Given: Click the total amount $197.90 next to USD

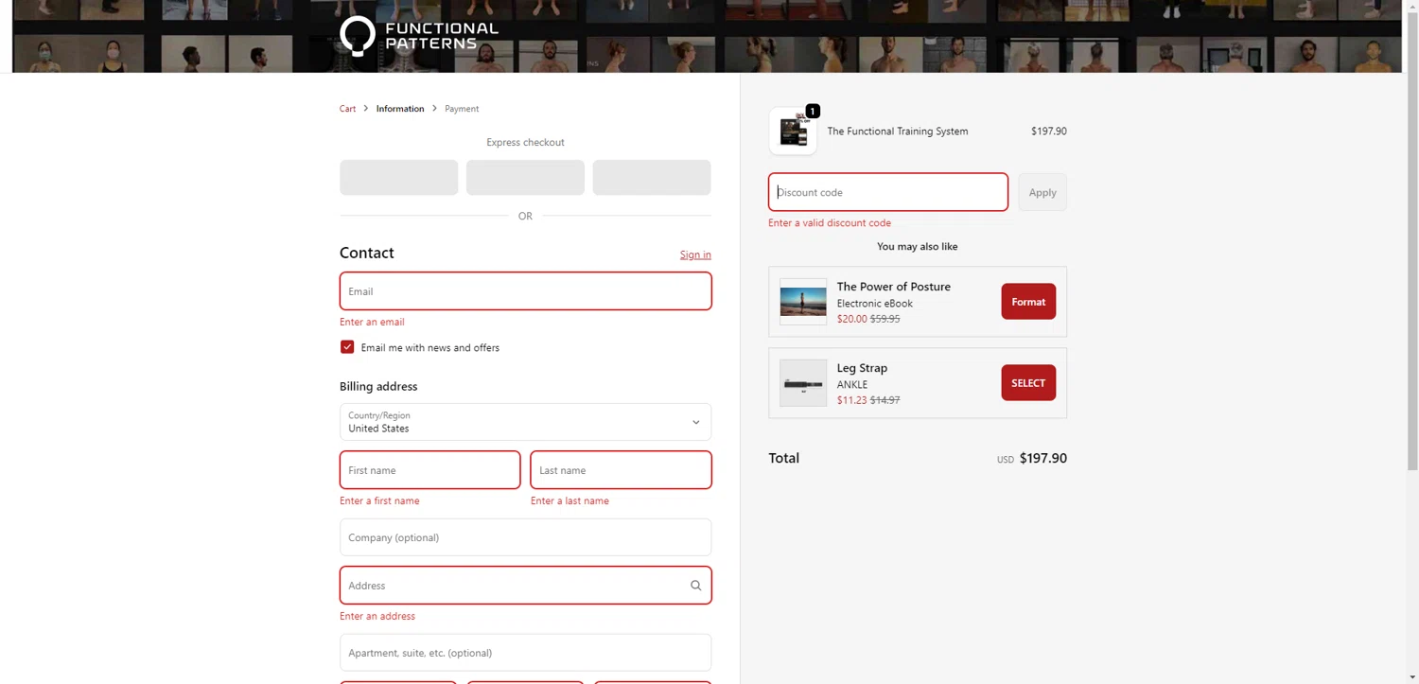Looking at the screenshot, I should (x=1043, y=458).
